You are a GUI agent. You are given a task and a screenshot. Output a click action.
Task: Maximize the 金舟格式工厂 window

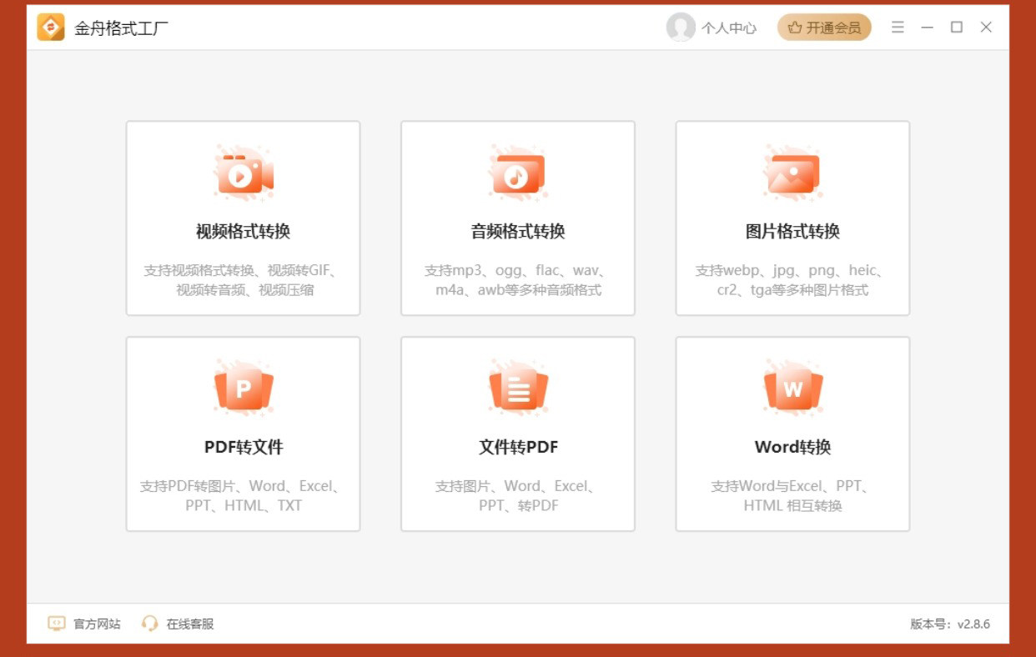(x=957, y=28)
